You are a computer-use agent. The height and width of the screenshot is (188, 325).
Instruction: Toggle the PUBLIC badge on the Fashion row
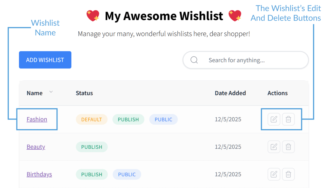point(163,119)
